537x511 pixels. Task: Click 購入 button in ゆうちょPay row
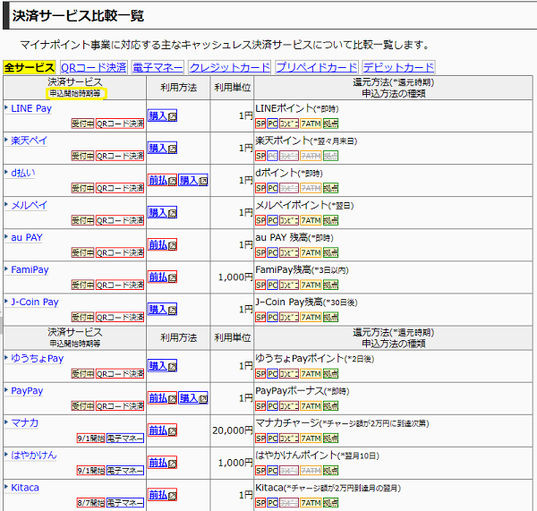pos(162,366)
